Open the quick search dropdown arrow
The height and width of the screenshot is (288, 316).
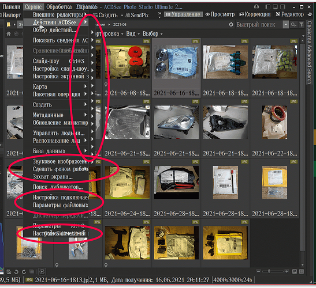coord(286,25)
